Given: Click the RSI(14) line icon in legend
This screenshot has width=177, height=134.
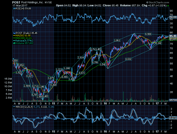Looking at the screenshot, I should pyautogui.click(x=14, y=8).
